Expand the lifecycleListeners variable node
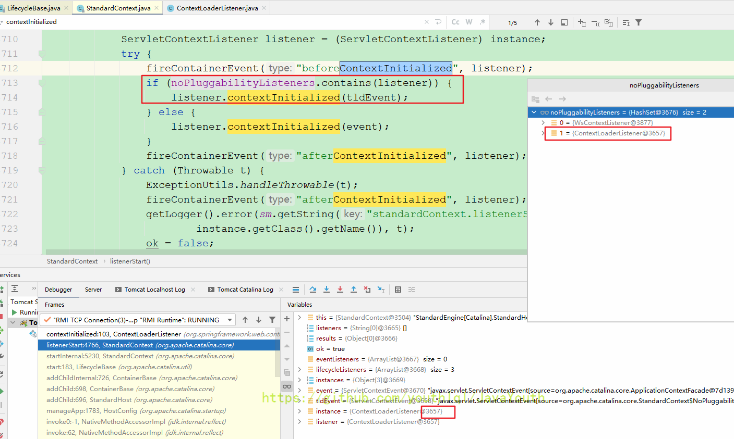The image size is (734, 439). pyautogui.click(x=299, y=370)
